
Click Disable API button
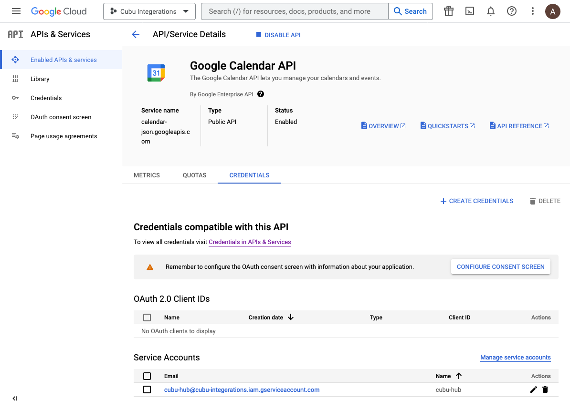278,35
